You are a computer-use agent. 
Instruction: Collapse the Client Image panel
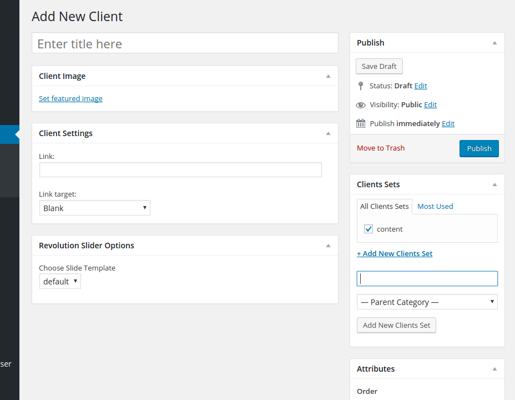click(328, 76)
